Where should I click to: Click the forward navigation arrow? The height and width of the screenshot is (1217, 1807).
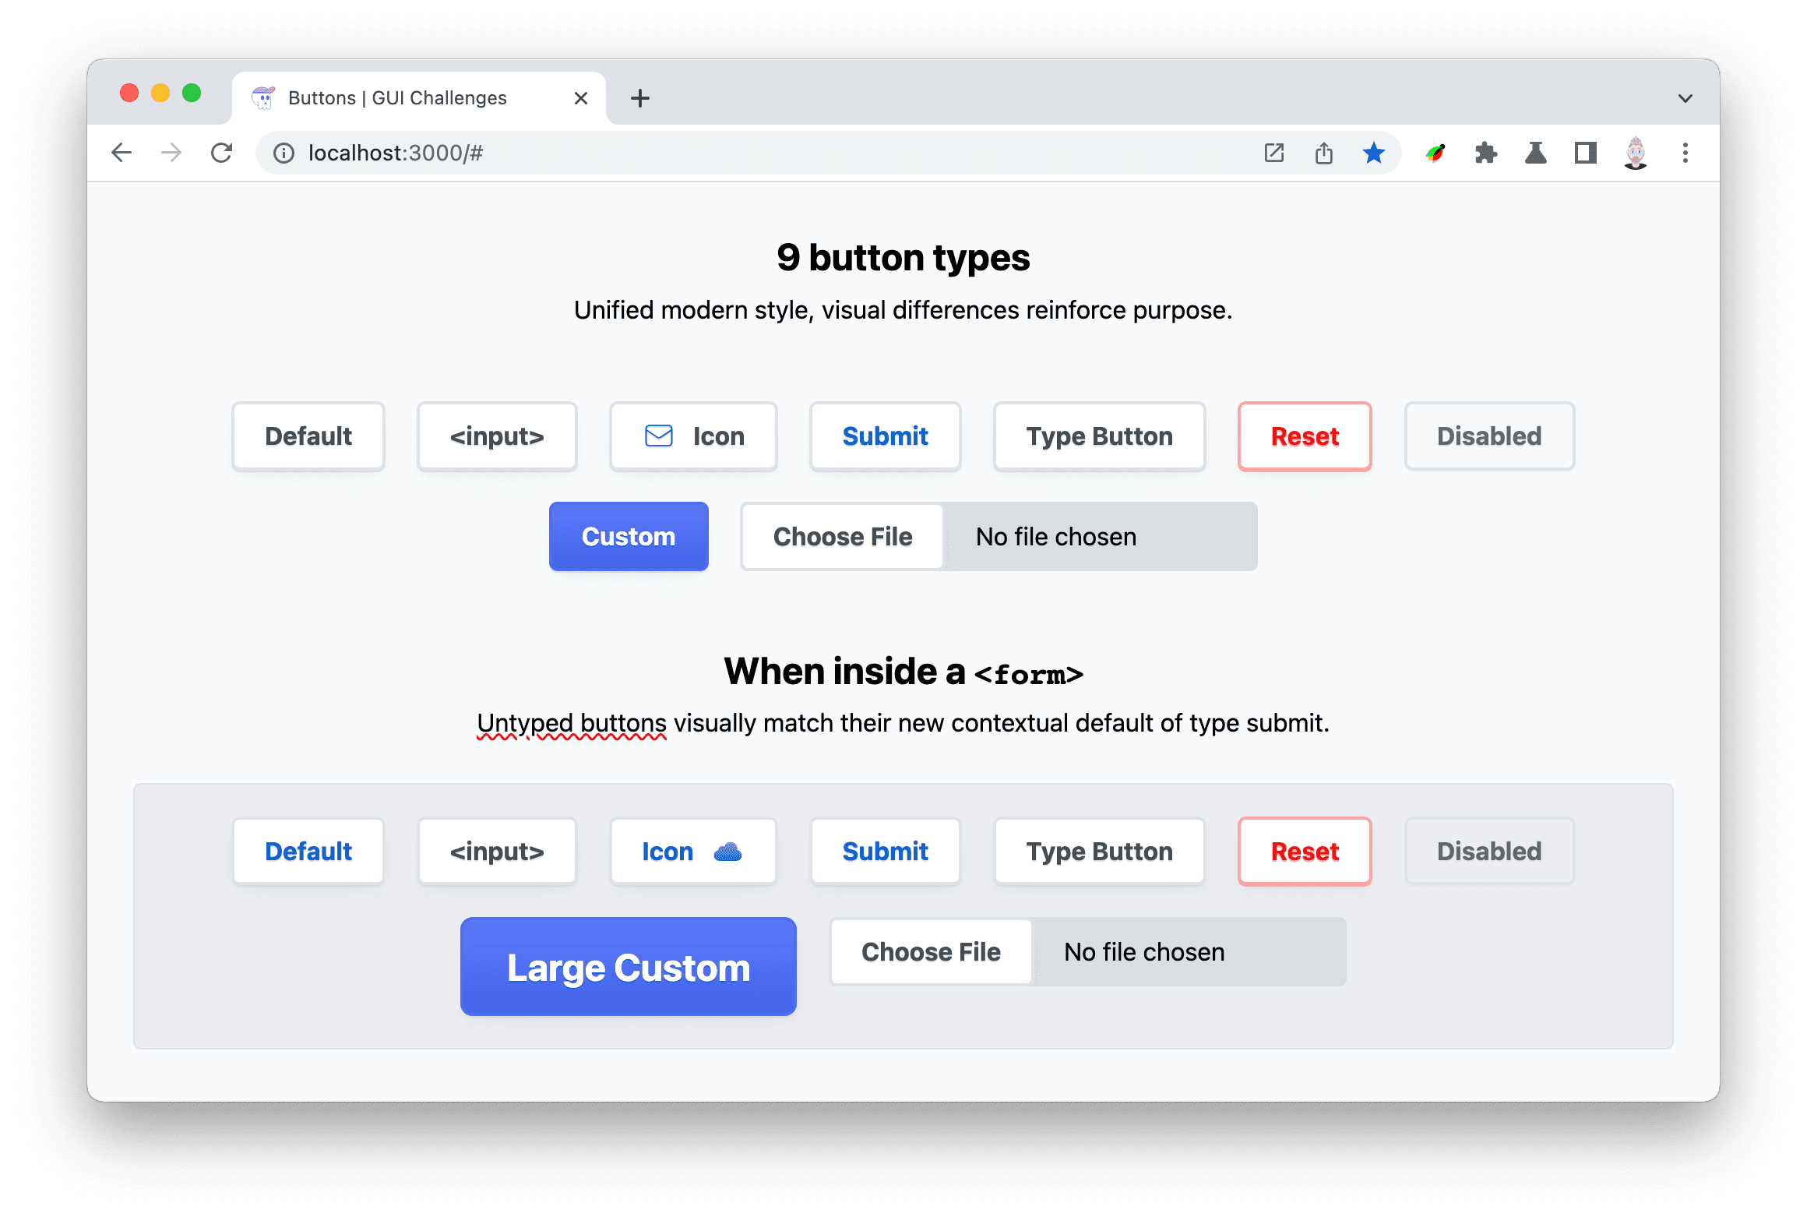(170, 152)
